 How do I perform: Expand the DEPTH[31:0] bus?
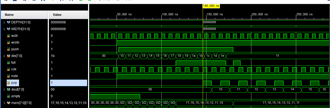click(x=4, y=22)
